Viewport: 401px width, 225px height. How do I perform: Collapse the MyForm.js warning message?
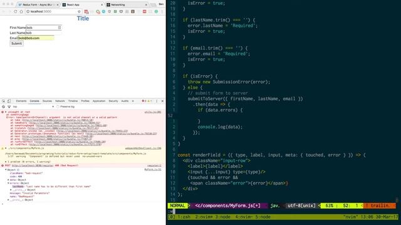6,148
